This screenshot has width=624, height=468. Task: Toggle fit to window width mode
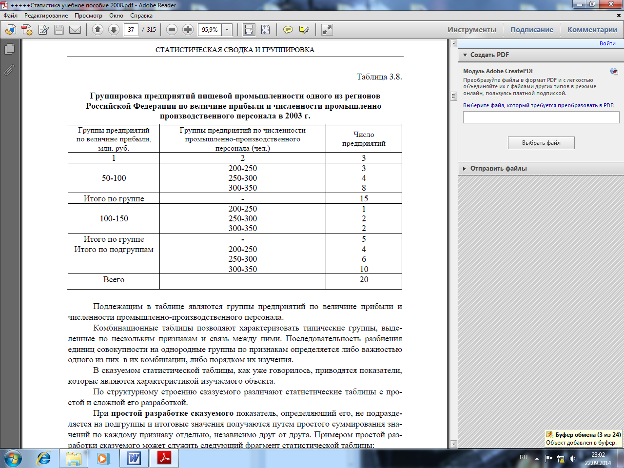click(x=249, y=30)
